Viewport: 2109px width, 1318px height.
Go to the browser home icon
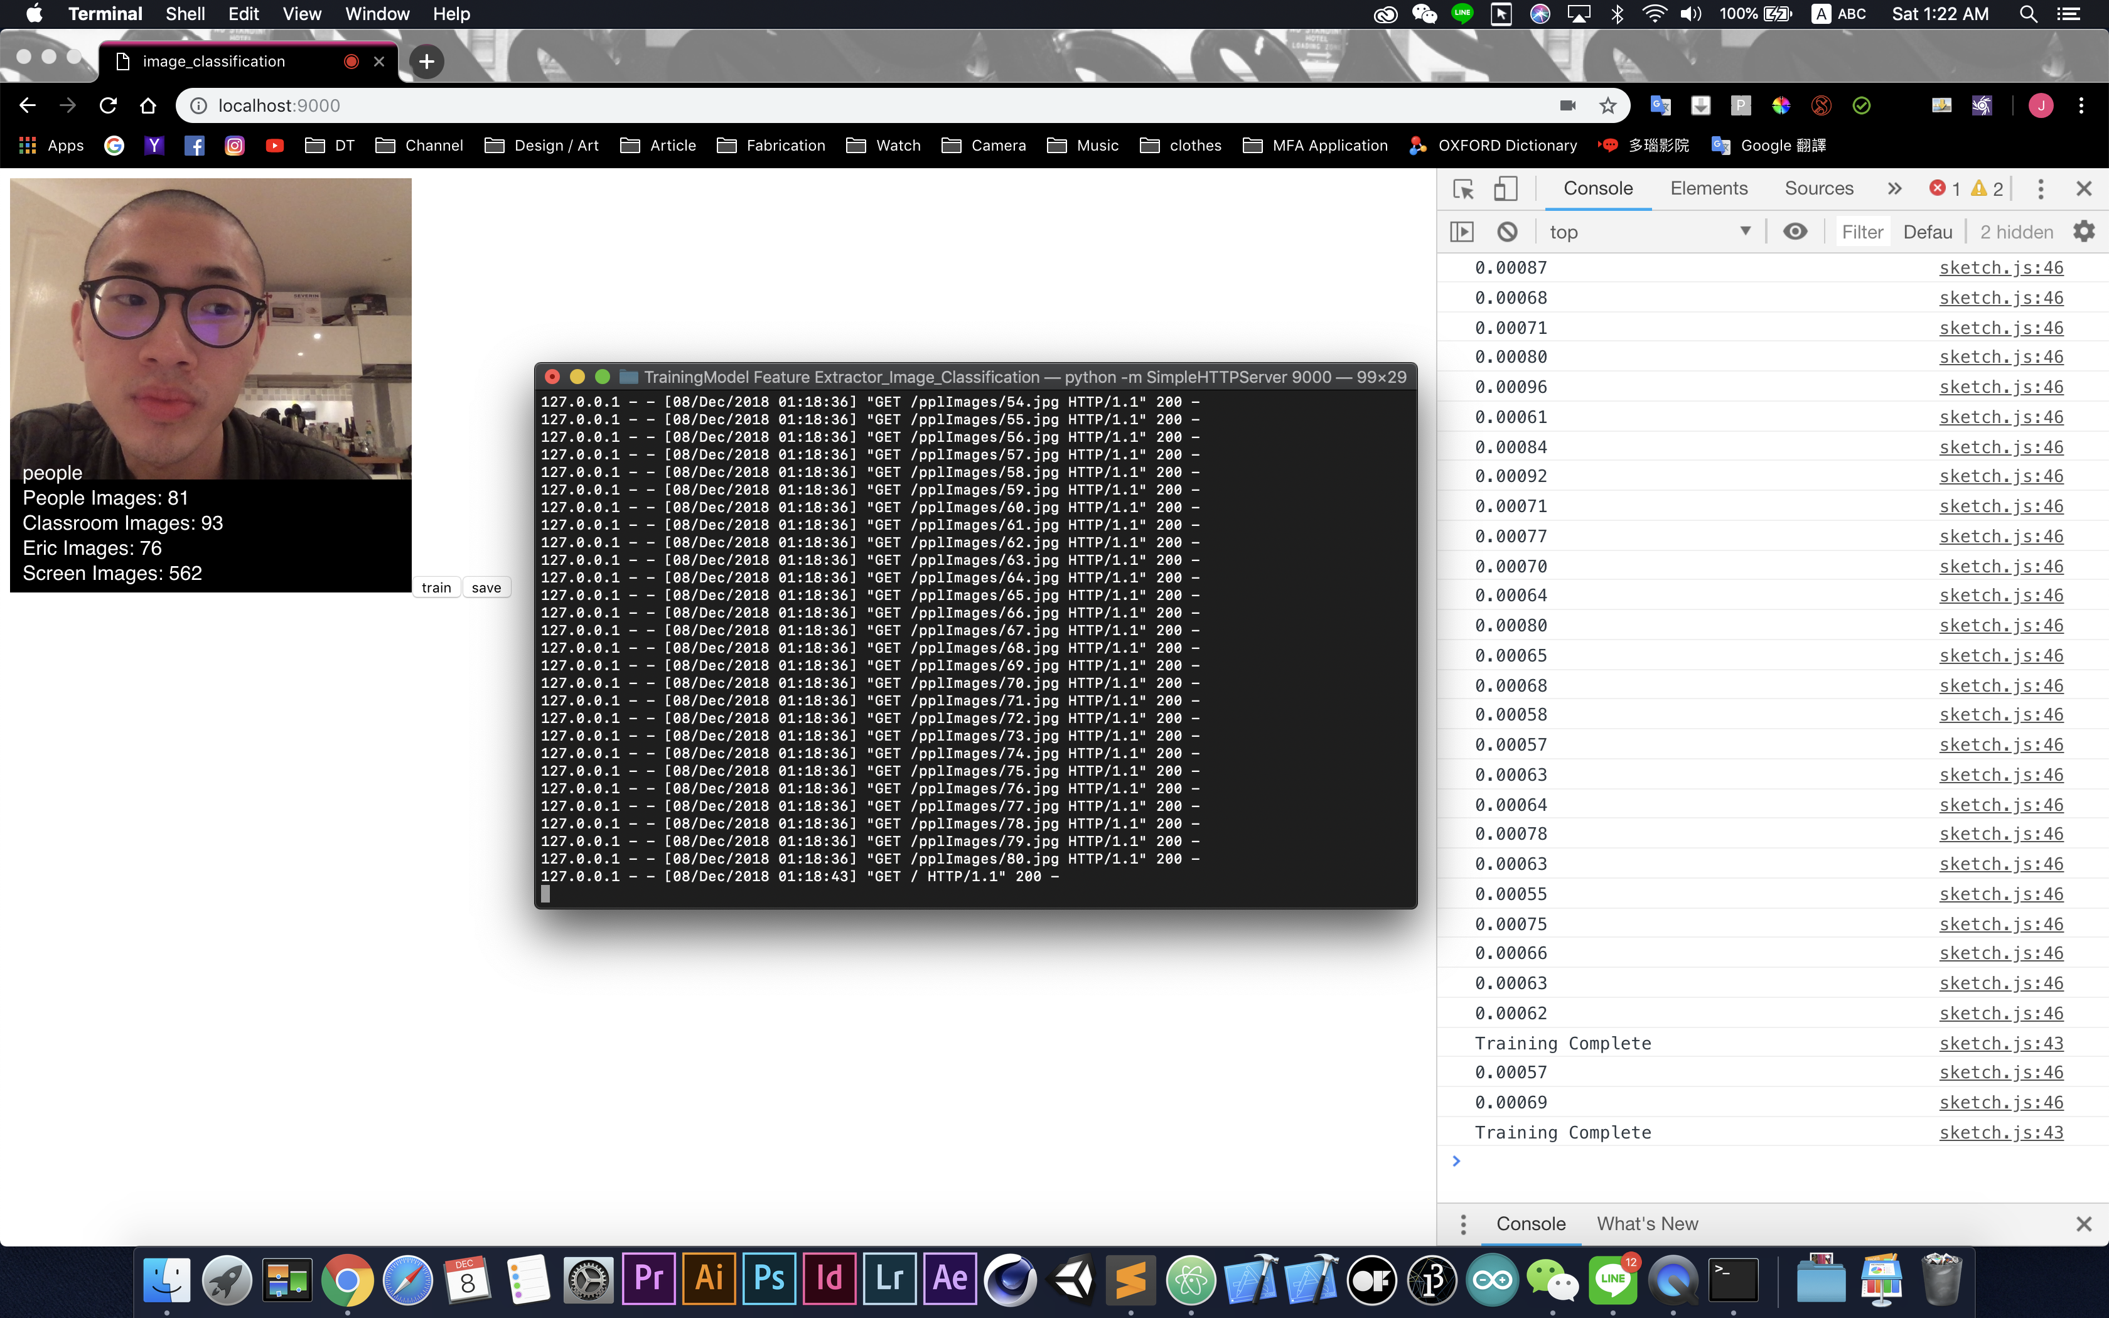[x=148, y=105]
